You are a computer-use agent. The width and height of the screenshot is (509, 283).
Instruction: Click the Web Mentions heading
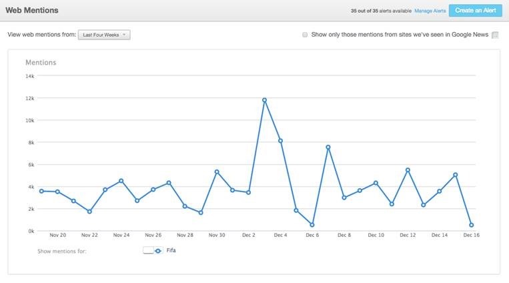coord(32,11)
